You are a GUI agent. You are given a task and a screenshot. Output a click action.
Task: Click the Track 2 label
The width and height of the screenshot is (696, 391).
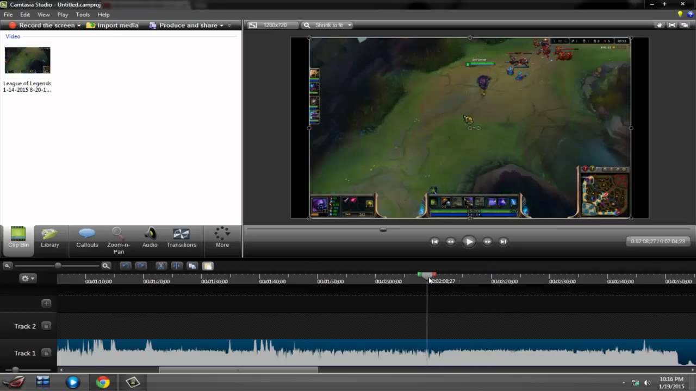(25, 326)
